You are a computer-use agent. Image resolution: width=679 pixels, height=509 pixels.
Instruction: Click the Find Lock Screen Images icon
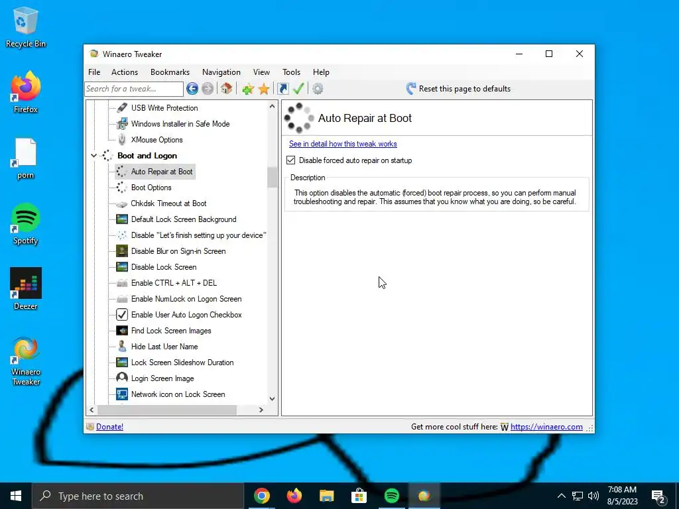(x=122, y=331)
